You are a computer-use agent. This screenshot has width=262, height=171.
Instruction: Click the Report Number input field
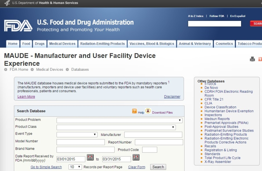point(159,142)
